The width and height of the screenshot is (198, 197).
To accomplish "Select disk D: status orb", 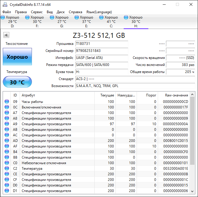I will click(3, 18).
